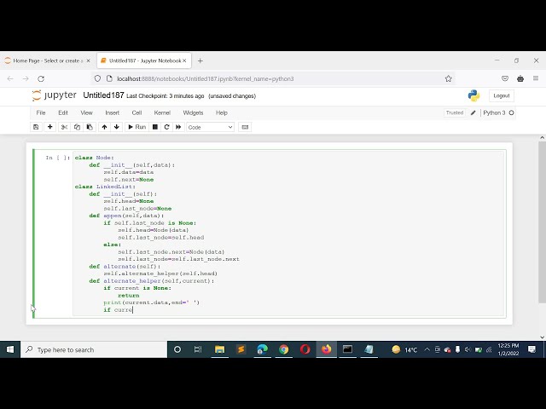Screen dimensions: 546x409
Task: Switch to the Home Page browser tab
Action: pyautogui.click(x=48, y=60)
